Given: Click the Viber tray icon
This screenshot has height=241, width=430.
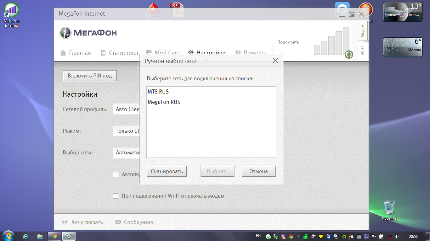Looking at the screenshot, I should [283, 237].
